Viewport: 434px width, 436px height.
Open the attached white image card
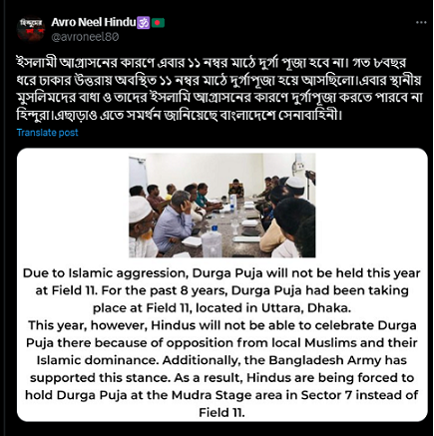222,284
